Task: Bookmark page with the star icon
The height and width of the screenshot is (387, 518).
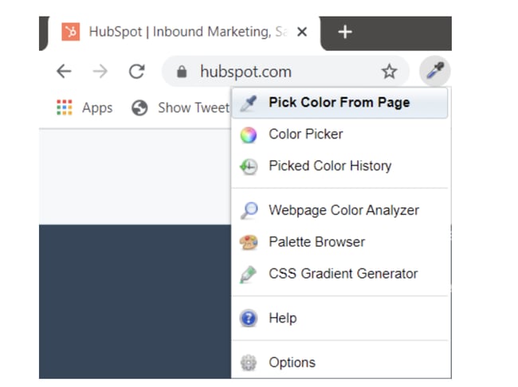Action: pyautogui.click(x=389, y=72)
